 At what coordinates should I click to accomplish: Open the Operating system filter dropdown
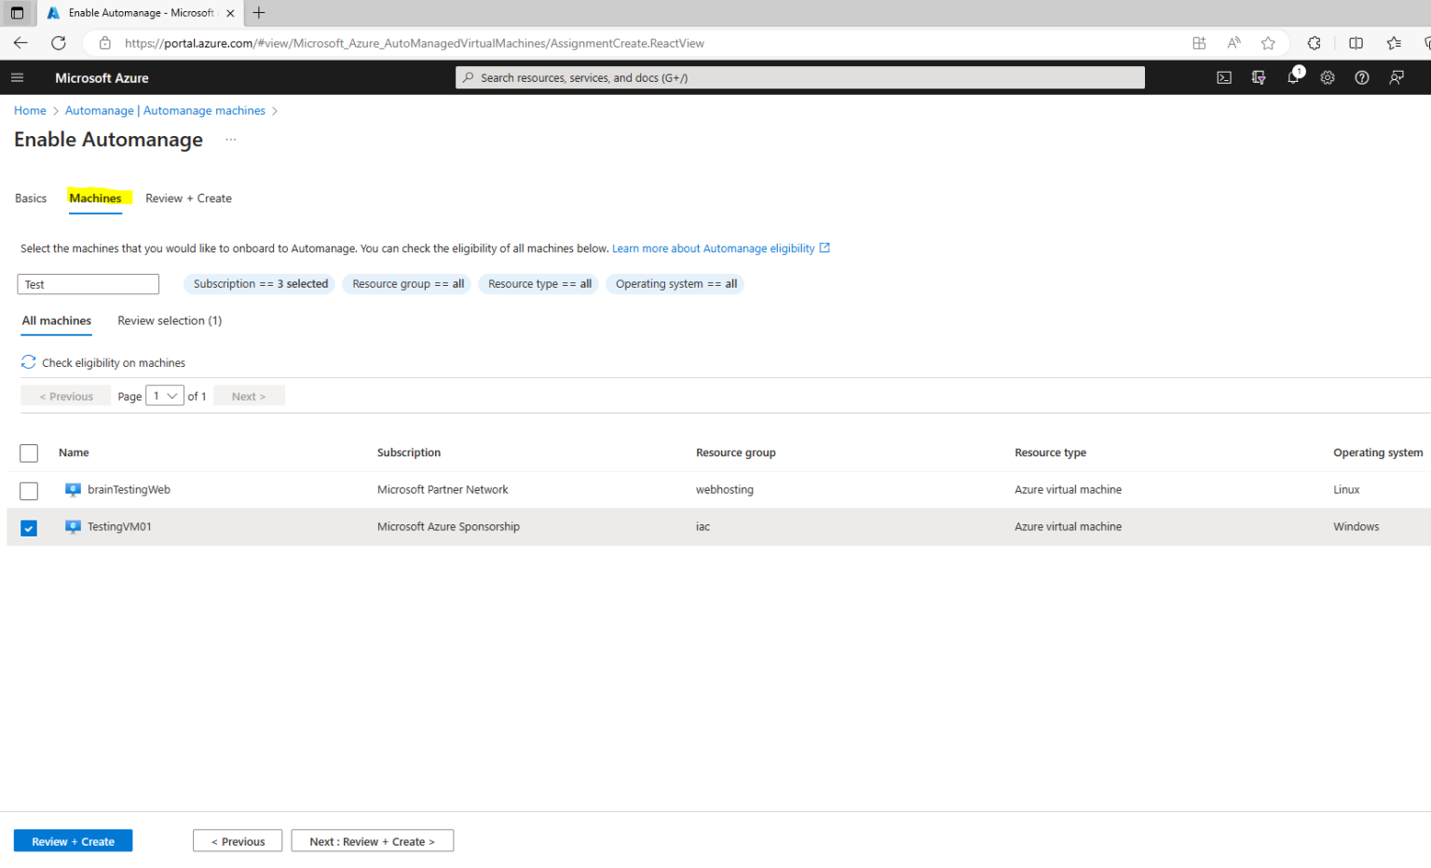[x=675, y=284]
